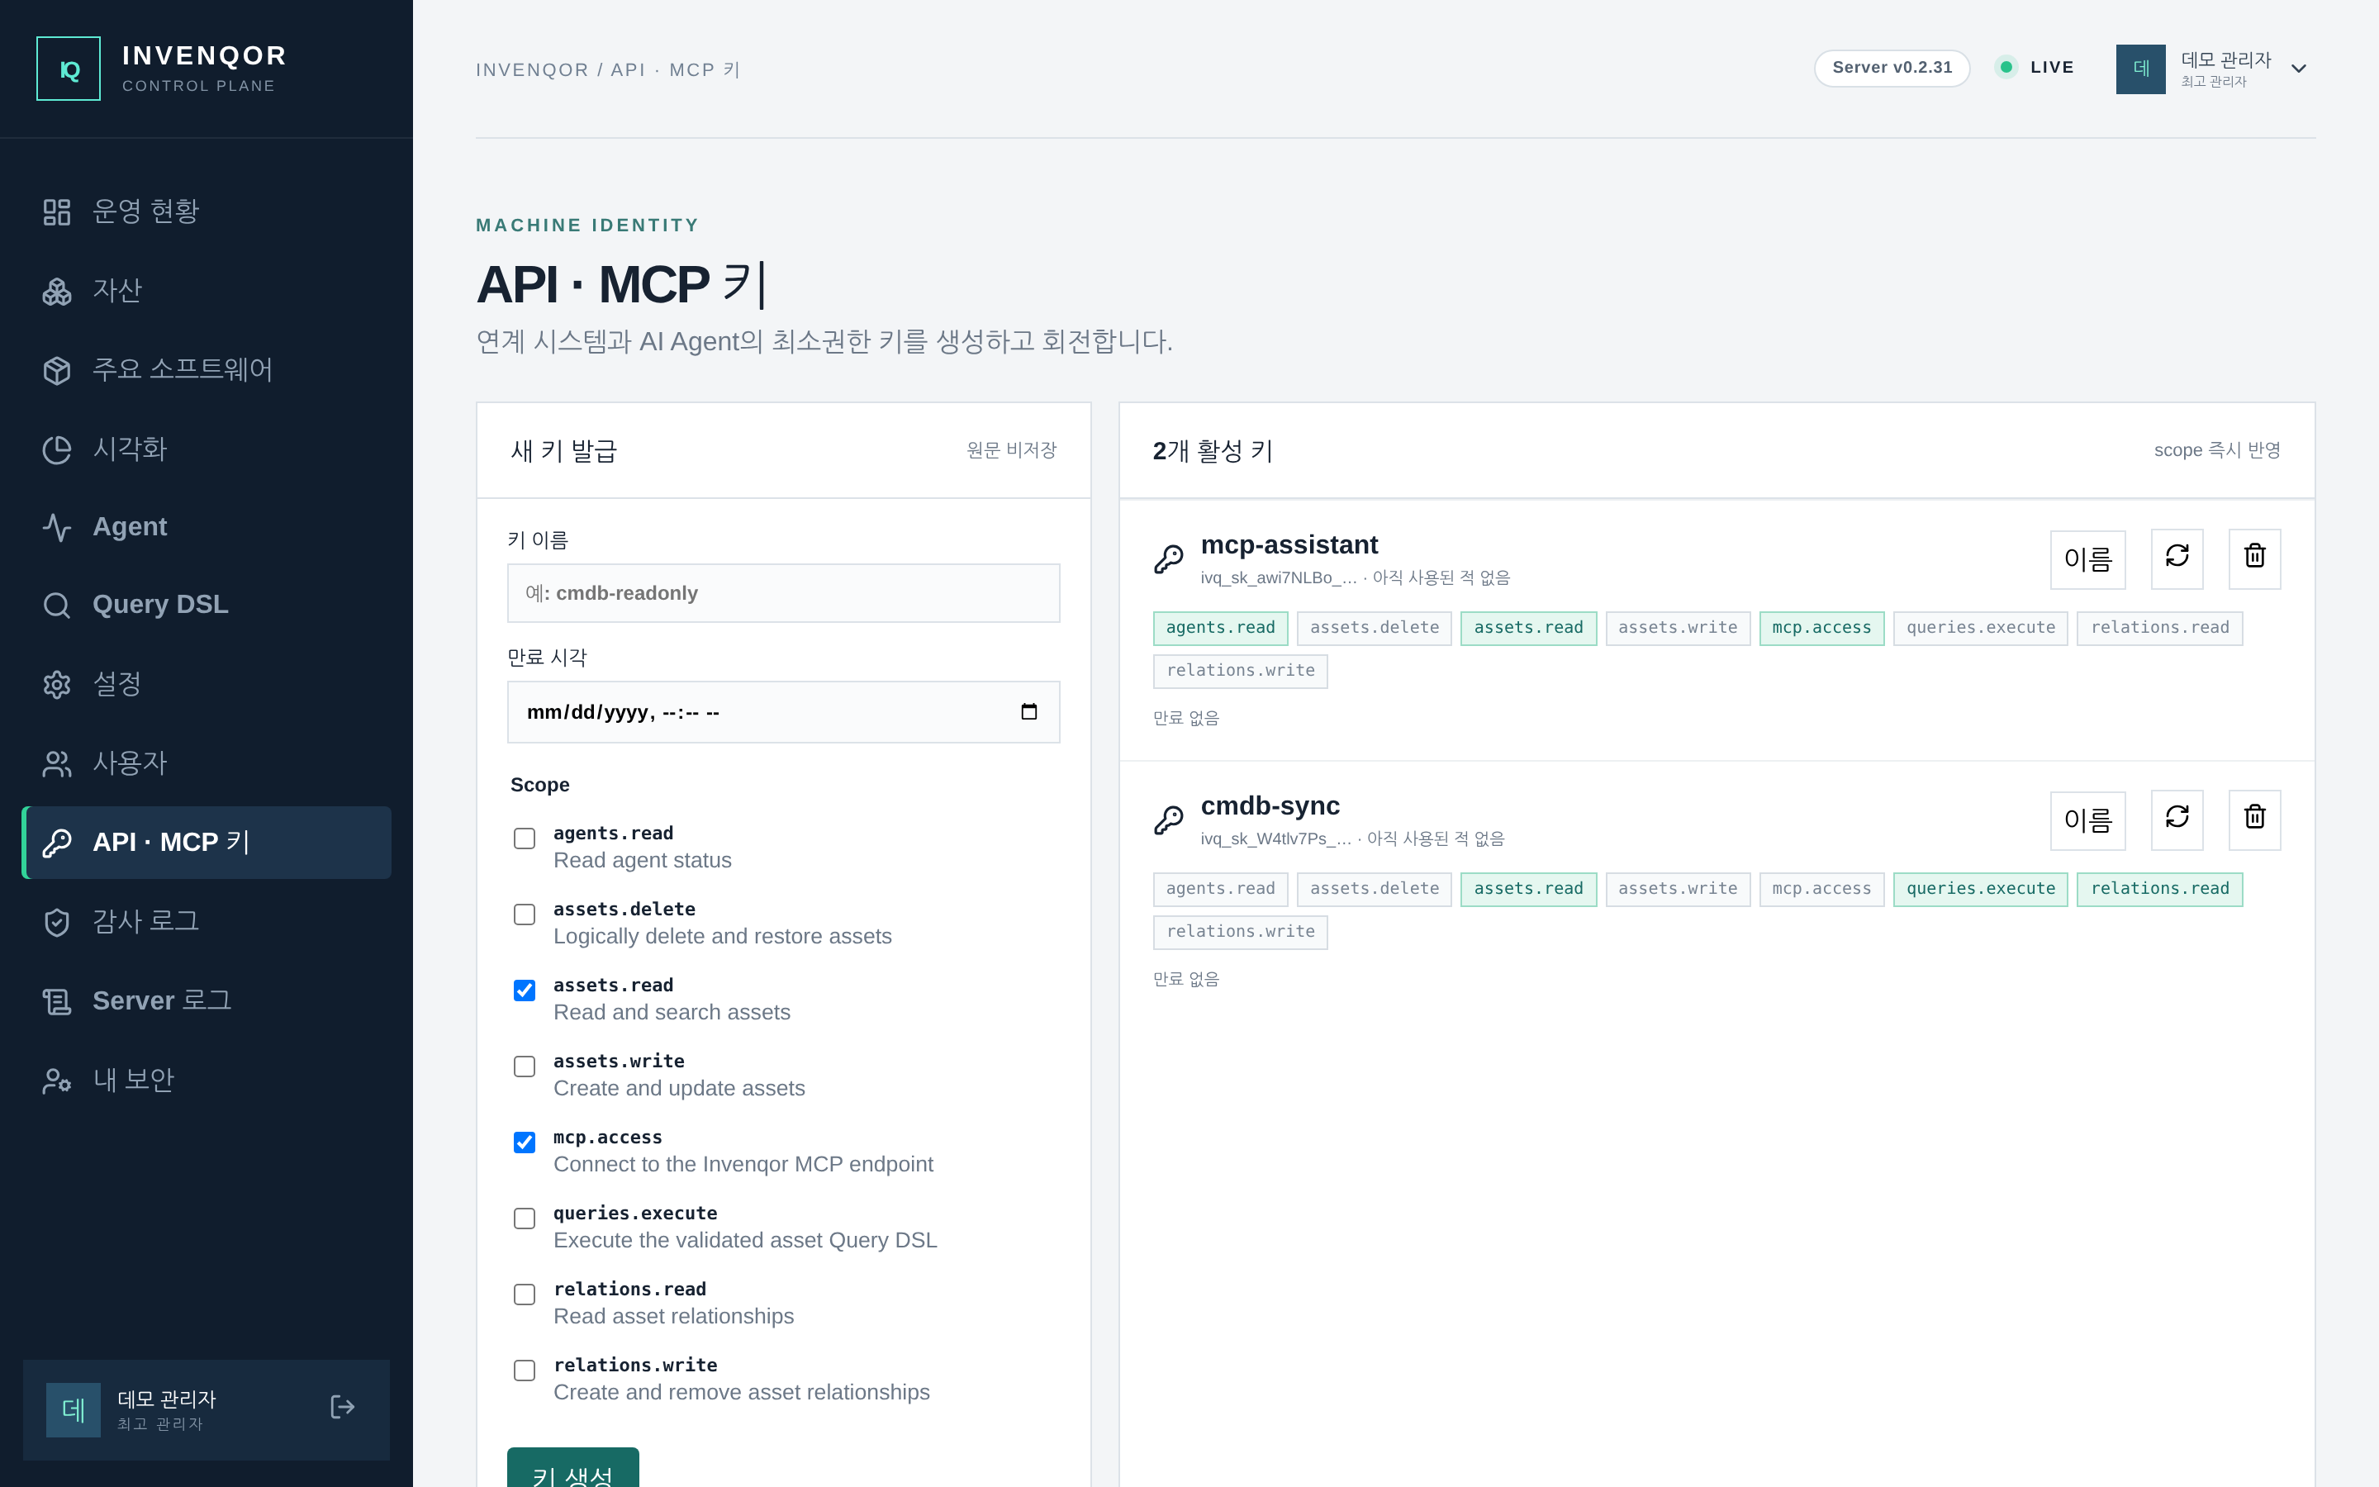The width and height of the screenshot is (2379, 1487).
Task: Go to the 자산 assets page
Action: tap(207, 291)
